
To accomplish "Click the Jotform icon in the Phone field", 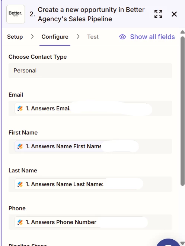I will tap(20, 222).
